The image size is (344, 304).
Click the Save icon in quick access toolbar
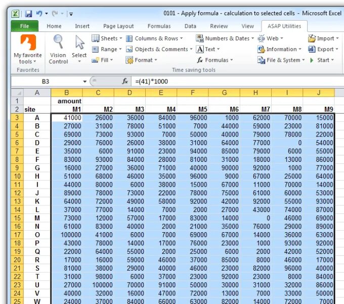(x=28, y=14)
